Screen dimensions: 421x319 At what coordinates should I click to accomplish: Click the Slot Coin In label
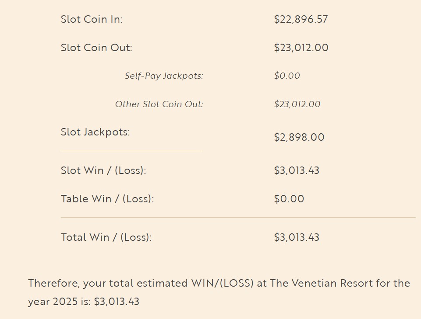[92, 19]
